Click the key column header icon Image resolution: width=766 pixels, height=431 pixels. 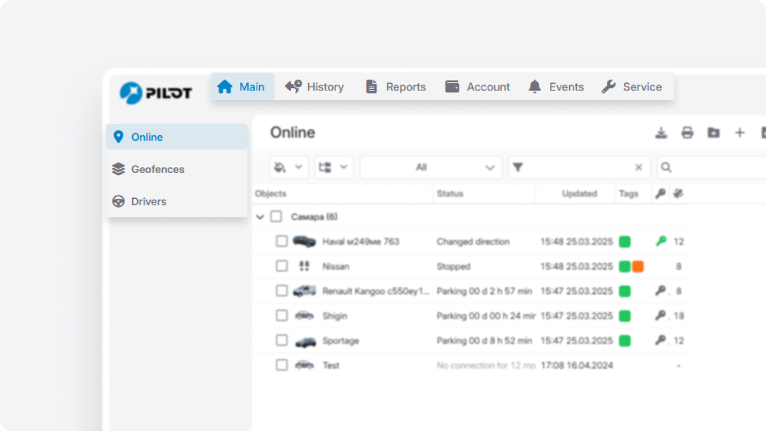660,193
